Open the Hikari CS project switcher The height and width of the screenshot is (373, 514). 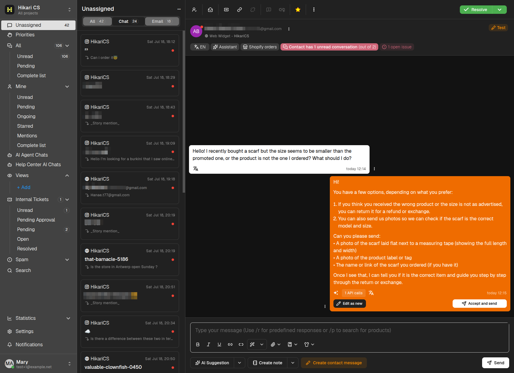pyautogui.click(x=38, y=10)
